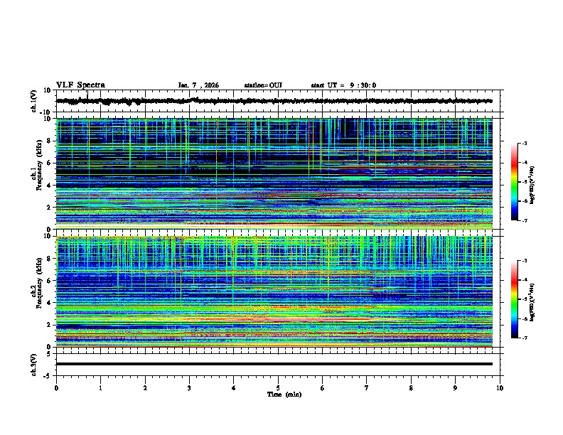Click the "3" tick on the time axis
Image resolution: width=563 pixels, height=435 pixels.
[189, 388]
